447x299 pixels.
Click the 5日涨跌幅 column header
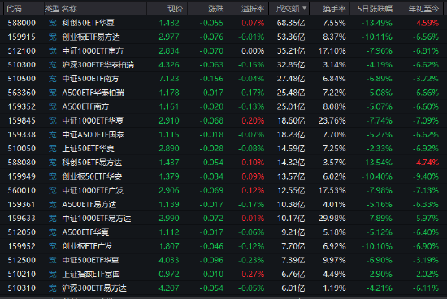pos(375,9)
